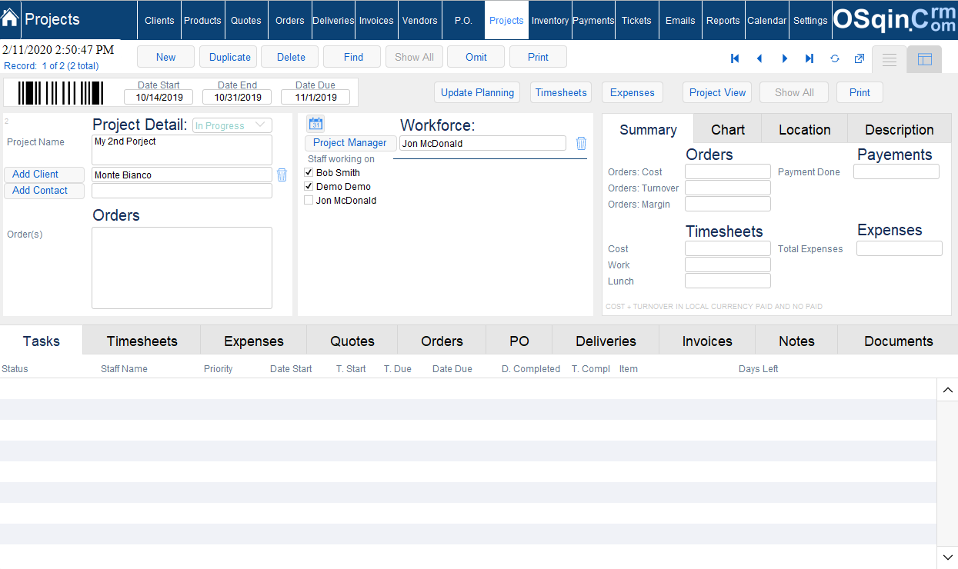The height and width of the screenshot is (569, 958).
Task: Click the Omit button
Action: pos(476,57)
